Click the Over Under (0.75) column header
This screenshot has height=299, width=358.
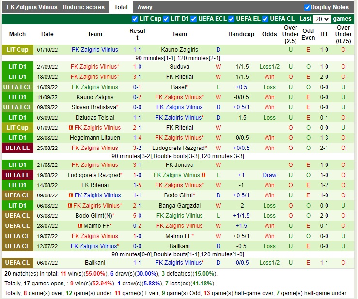click(343, 34)
